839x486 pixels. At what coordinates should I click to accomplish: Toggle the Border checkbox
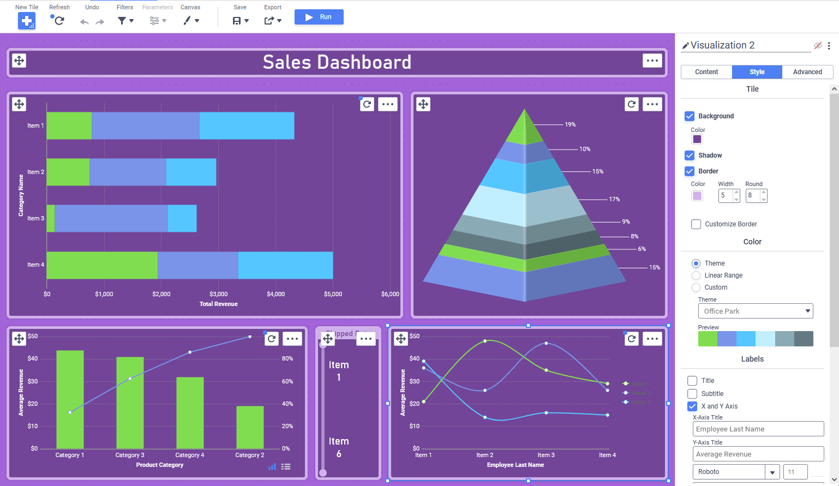690,171
